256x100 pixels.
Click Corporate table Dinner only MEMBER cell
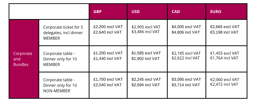pos(64,59)
